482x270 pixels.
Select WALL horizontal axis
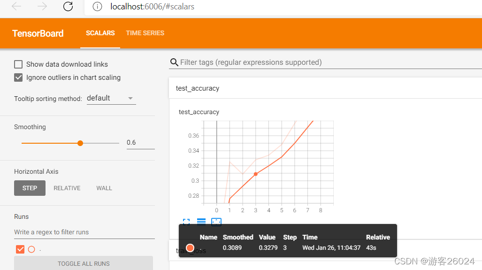104,188
